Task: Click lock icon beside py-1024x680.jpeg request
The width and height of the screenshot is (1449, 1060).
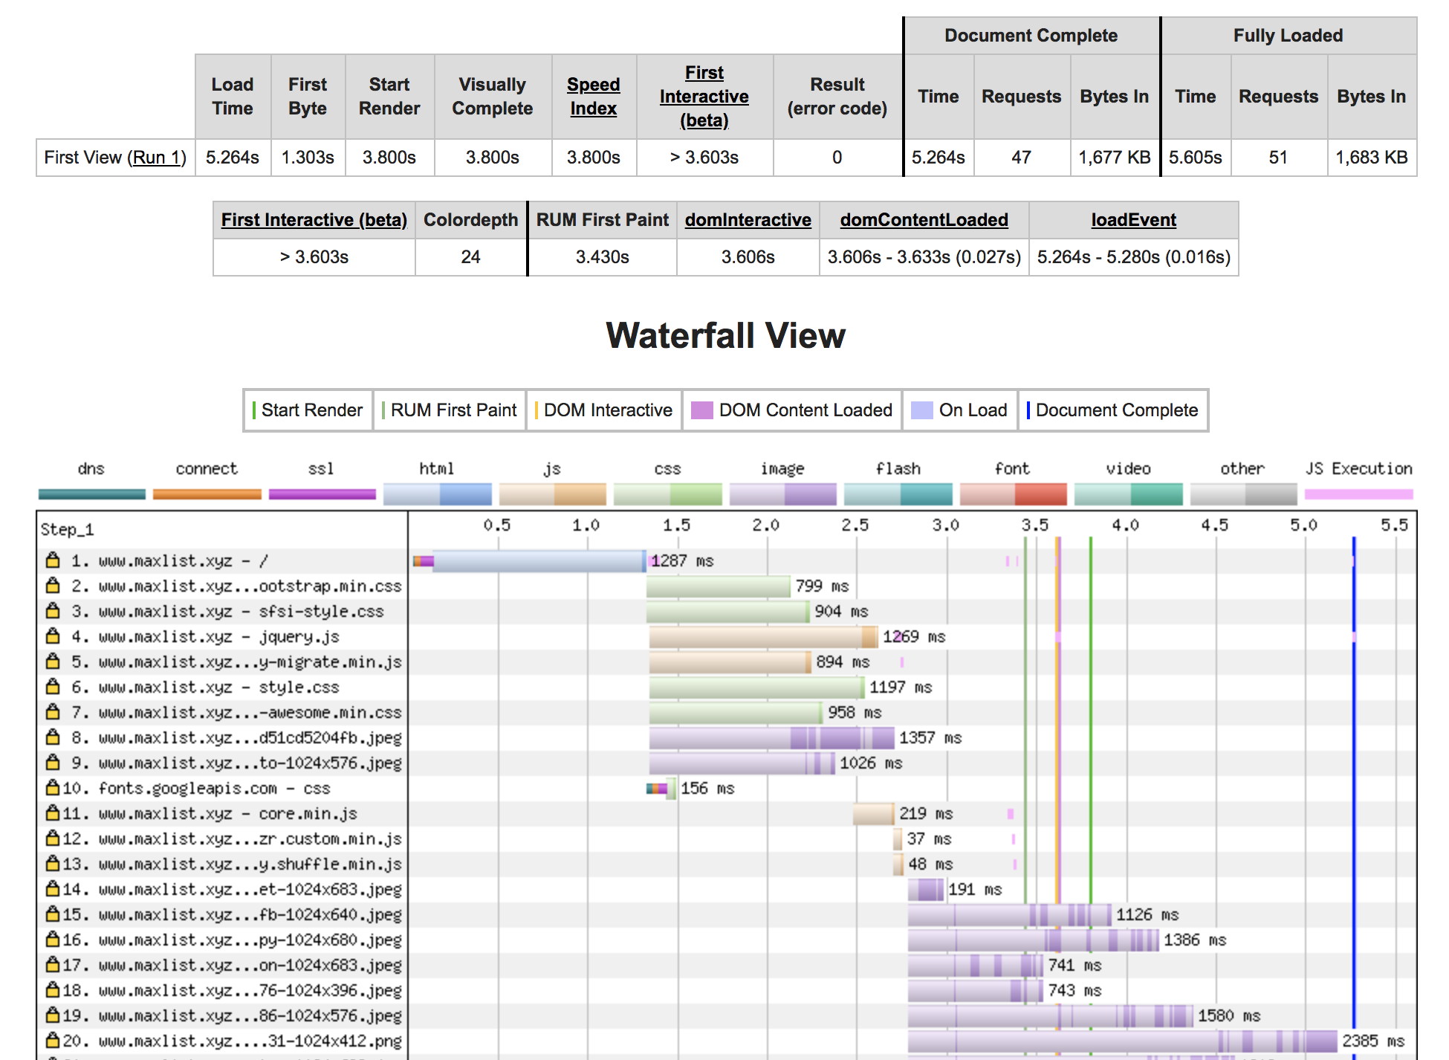Action: coord(53,939)
